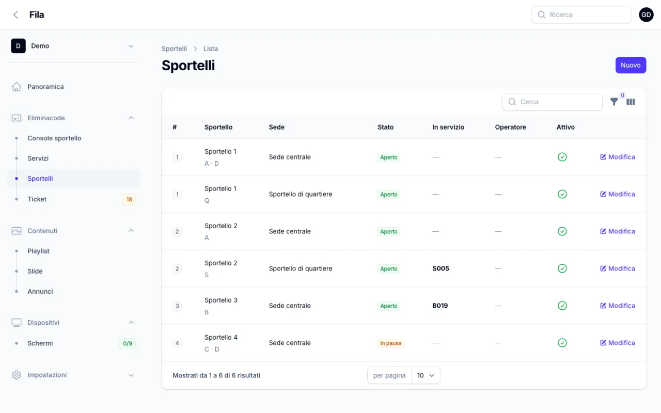Open the per pagina dropdown
The image size is (661, 413).
pyautogui.click(x=426, y=376)
